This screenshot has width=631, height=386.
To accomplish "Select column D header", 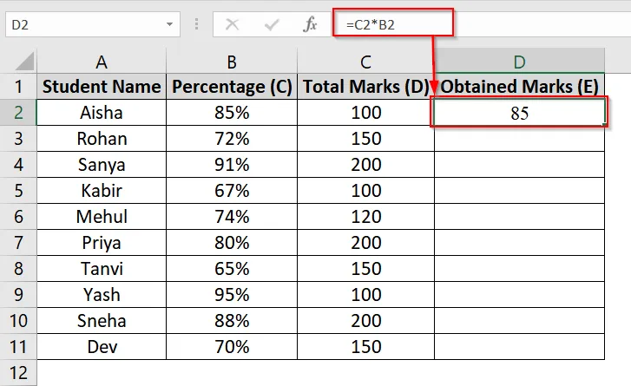I will click(520, 61).
